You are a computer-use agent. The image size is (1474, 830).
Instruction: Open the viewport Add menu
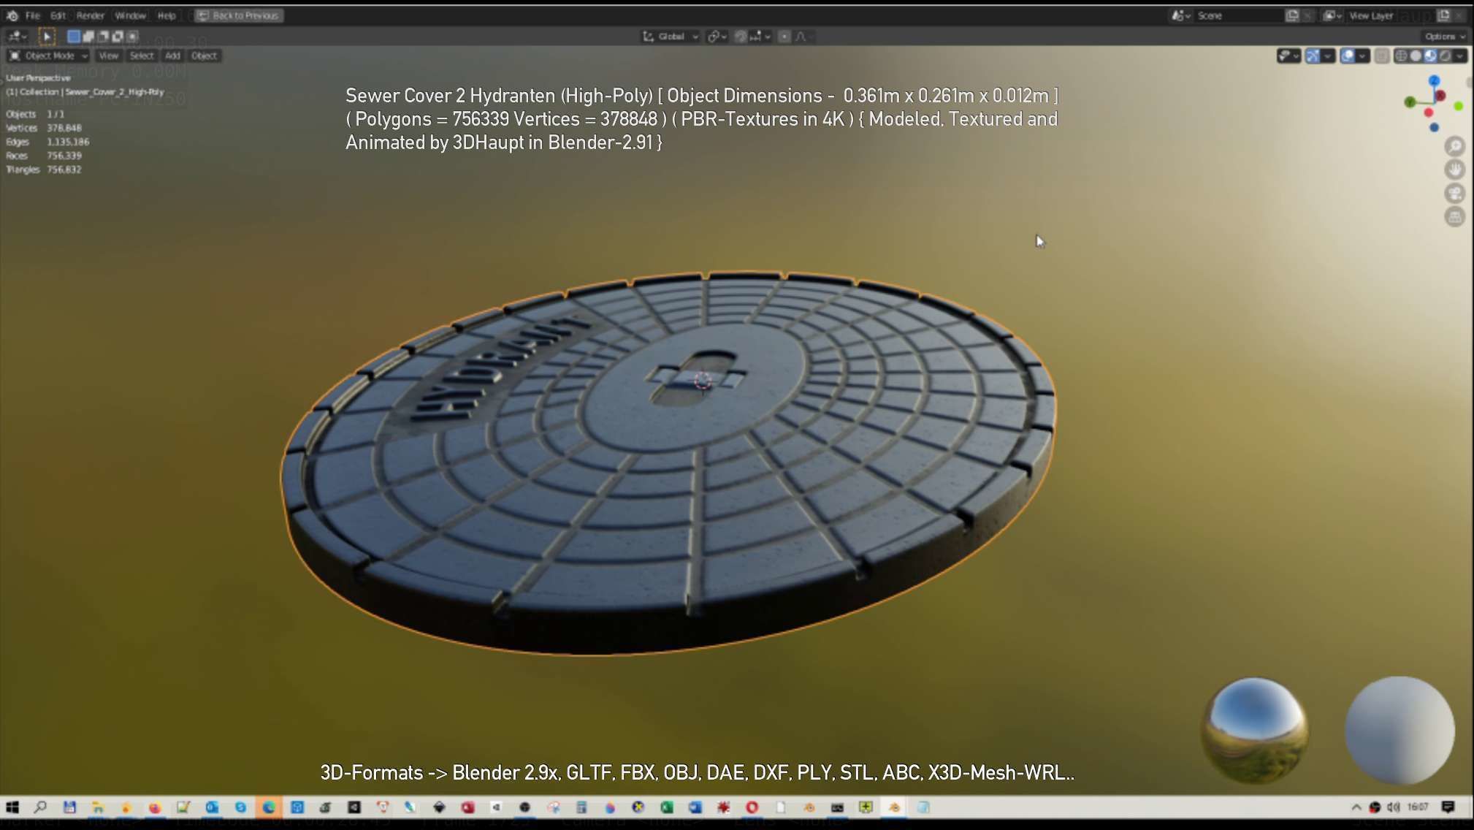[x=172, y=56]
